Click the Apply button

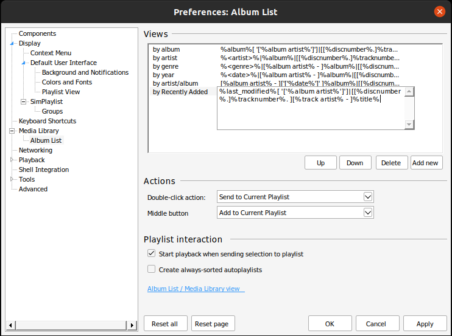point(425,323)
